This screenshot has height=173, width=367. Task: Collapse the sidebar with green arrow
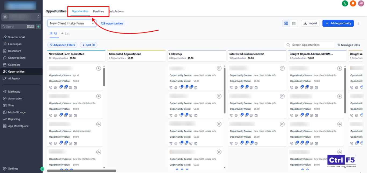42,169
